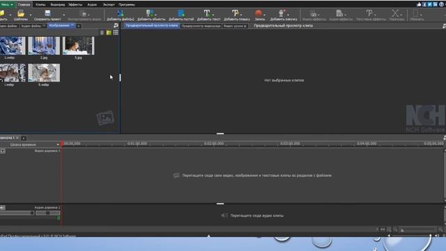Click the 0:01:00.000 mark on timeline ruler
This screenshot has width=446, height=251.
(137, 144)
